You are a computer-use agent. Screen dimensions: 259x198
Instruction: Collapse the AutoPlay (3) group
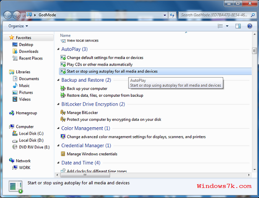coord(58,49)
